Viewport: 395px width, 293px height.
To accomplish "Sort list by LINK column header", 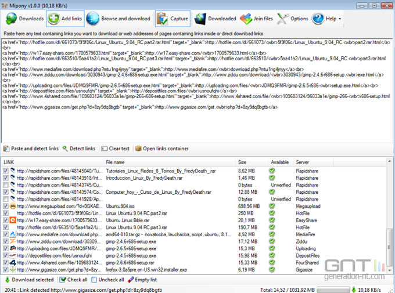I will click(x=52, y=162).
